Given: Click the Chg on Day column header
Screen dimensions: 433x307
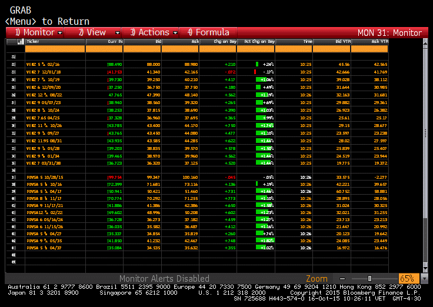Looking at the screenshot, I should point(218,42).
